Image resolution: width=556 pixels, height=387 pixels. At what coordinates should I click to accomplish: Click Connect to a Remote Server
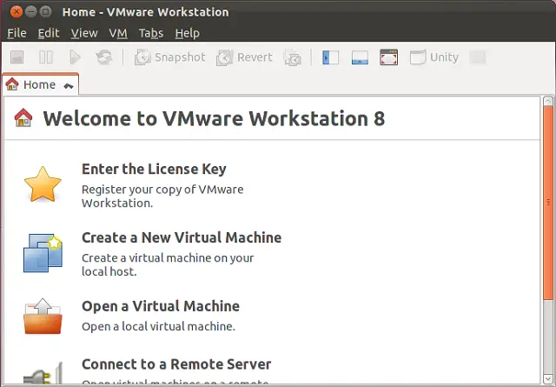[176, 364]
